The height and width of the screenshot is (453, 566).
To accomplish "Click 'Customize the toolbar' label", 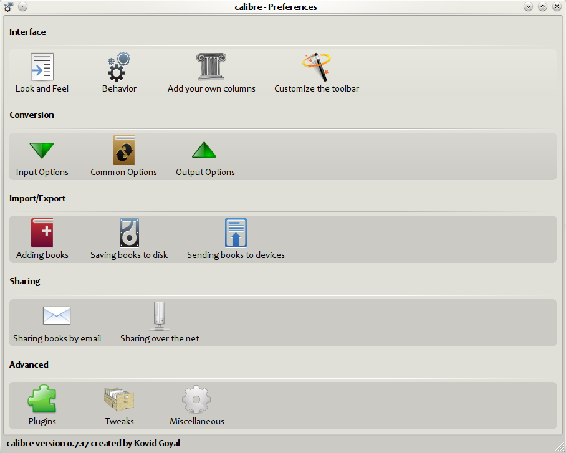I will coord(317,89).
